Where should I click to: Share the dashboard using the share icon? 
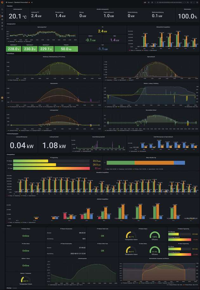pos(32,2)
